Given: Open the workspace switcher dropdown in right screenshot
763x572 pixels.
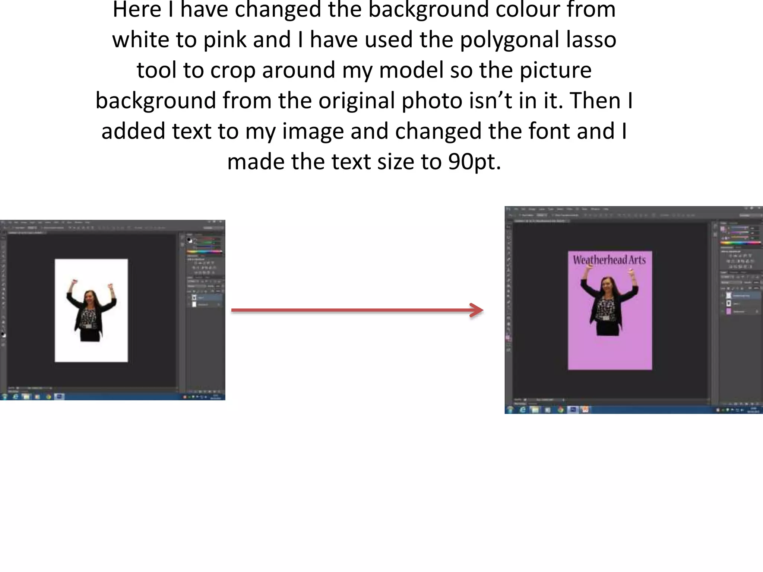Looking at the screenshot, I should (750, 215).
